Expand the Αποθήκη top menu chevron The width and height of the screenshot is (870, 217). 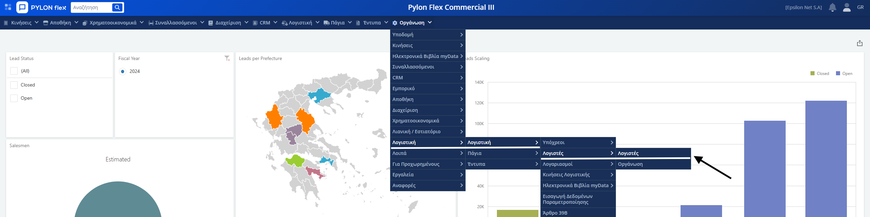[77, 22]
